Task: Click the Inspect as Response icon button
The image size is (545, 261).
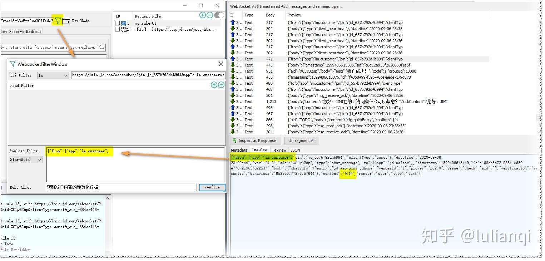Action: click(x=256, y=141)
